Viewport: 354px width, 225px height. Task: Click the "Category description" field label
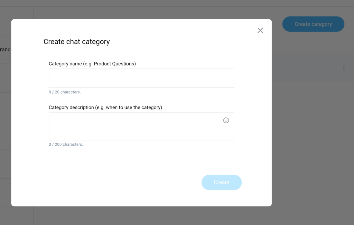(x=71, y=107)
